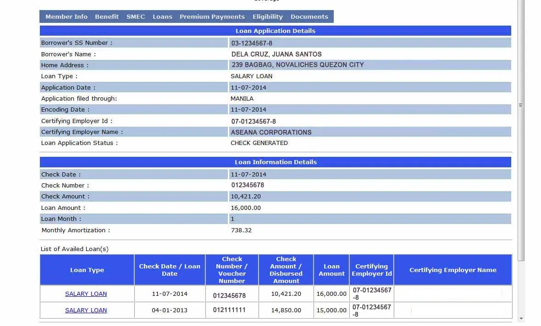Screen dimensions: 541x326
Task: Select the Application filed through label
Action: coord(79,98)
